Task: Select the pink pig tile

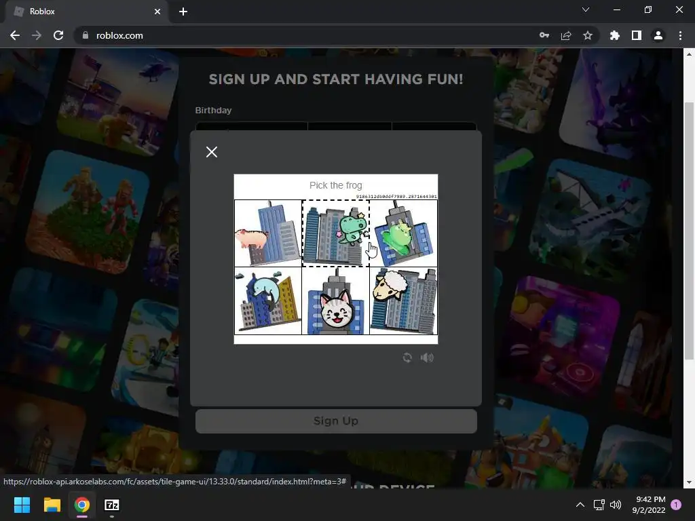Action: [x=267, y=233]
